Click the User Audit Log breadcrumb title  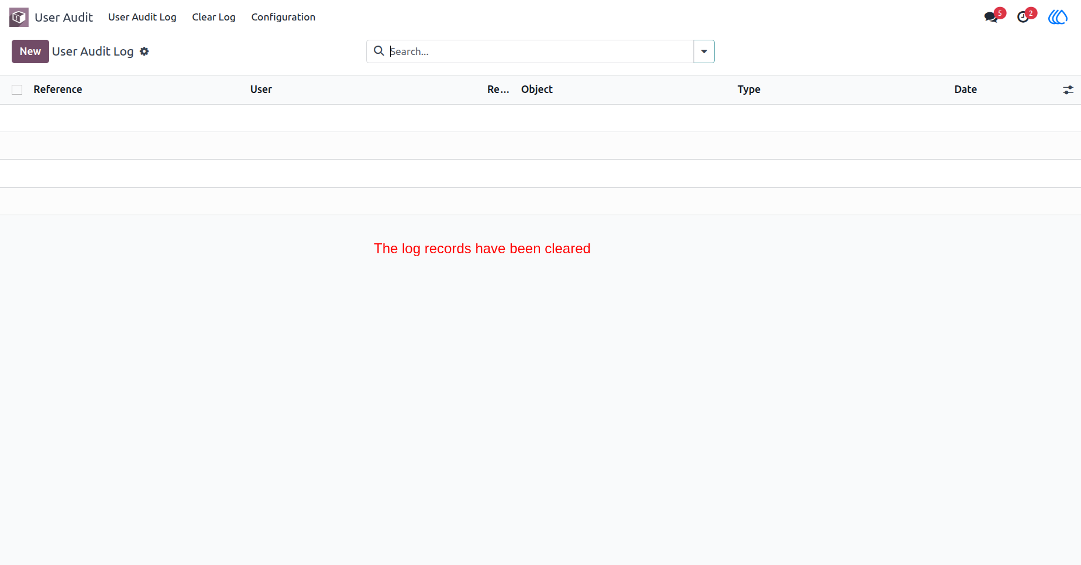93,51
